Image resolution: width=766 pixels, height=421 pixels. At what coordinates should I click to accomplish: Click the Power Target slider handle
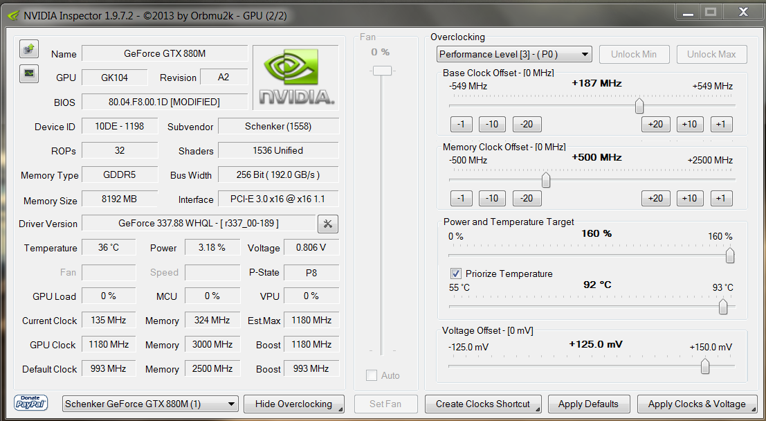click(730, 256)
